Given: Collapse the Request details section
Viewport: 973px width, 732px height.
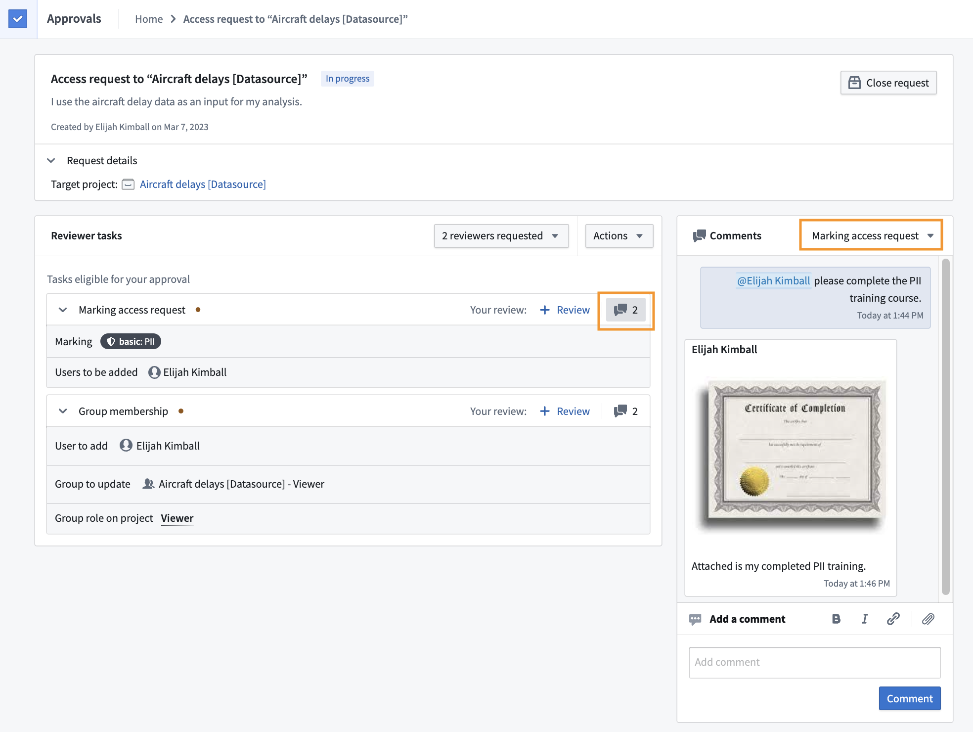Looking at the screenshot, I should coord(51,160).
